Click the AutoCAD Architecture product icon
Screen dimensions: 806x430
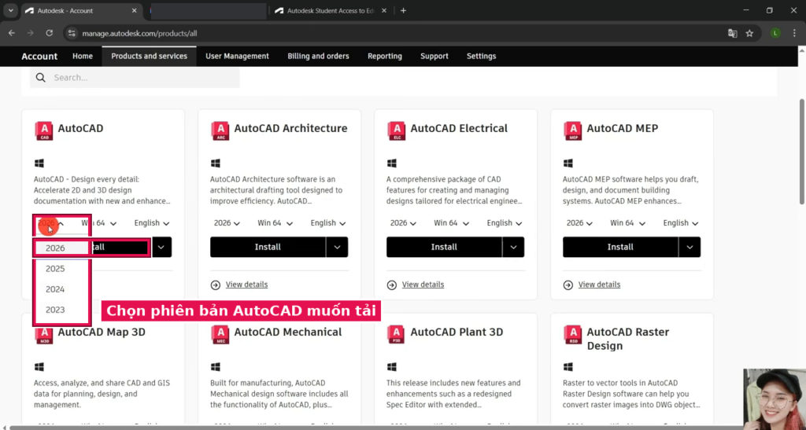(220, 130)
